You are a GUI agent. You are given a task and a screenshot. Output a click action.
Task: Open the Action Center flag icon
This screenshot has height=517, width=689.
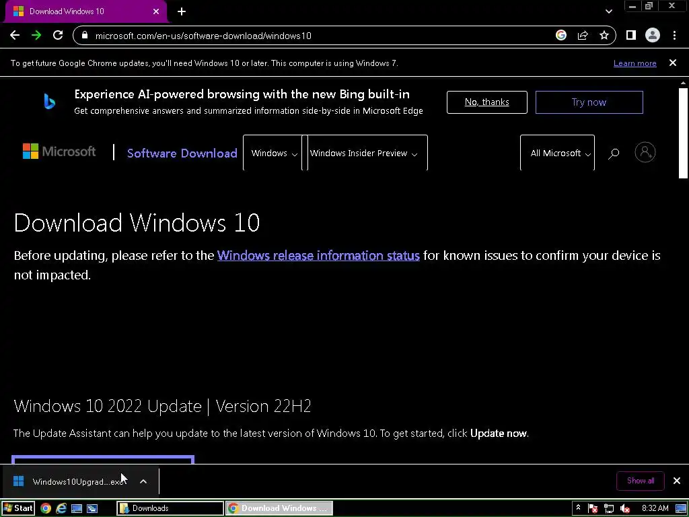tap(592, 509)
